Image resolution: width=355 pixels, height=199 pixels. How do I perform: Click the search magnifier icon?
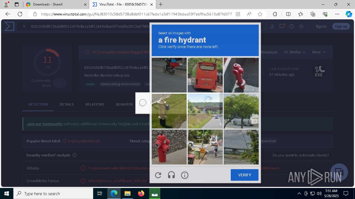(24, 26)
